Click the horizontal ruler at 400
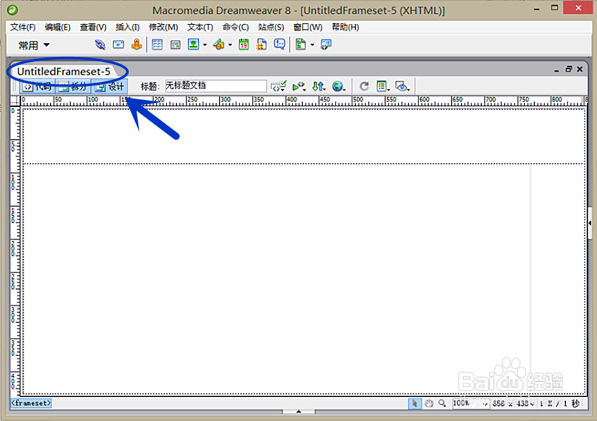597x421 pixels. (x=292, y=101)
